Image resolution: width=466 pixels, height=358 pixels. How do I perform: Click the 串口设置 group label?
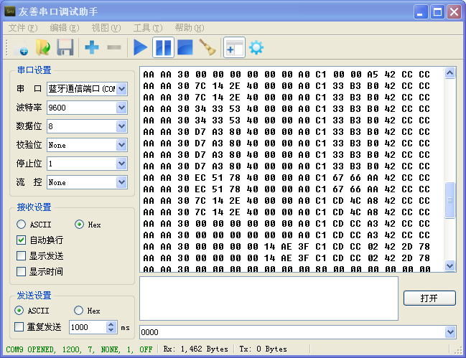click(34, 70)
